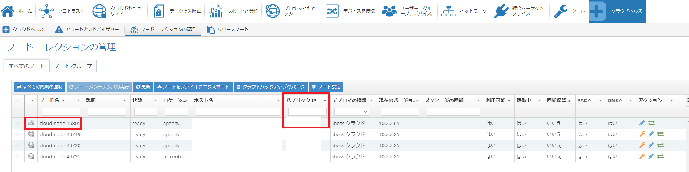Open デプロイの種類 filter select box
The width and height of the screenshot is (689, 172).
[352, 112]
